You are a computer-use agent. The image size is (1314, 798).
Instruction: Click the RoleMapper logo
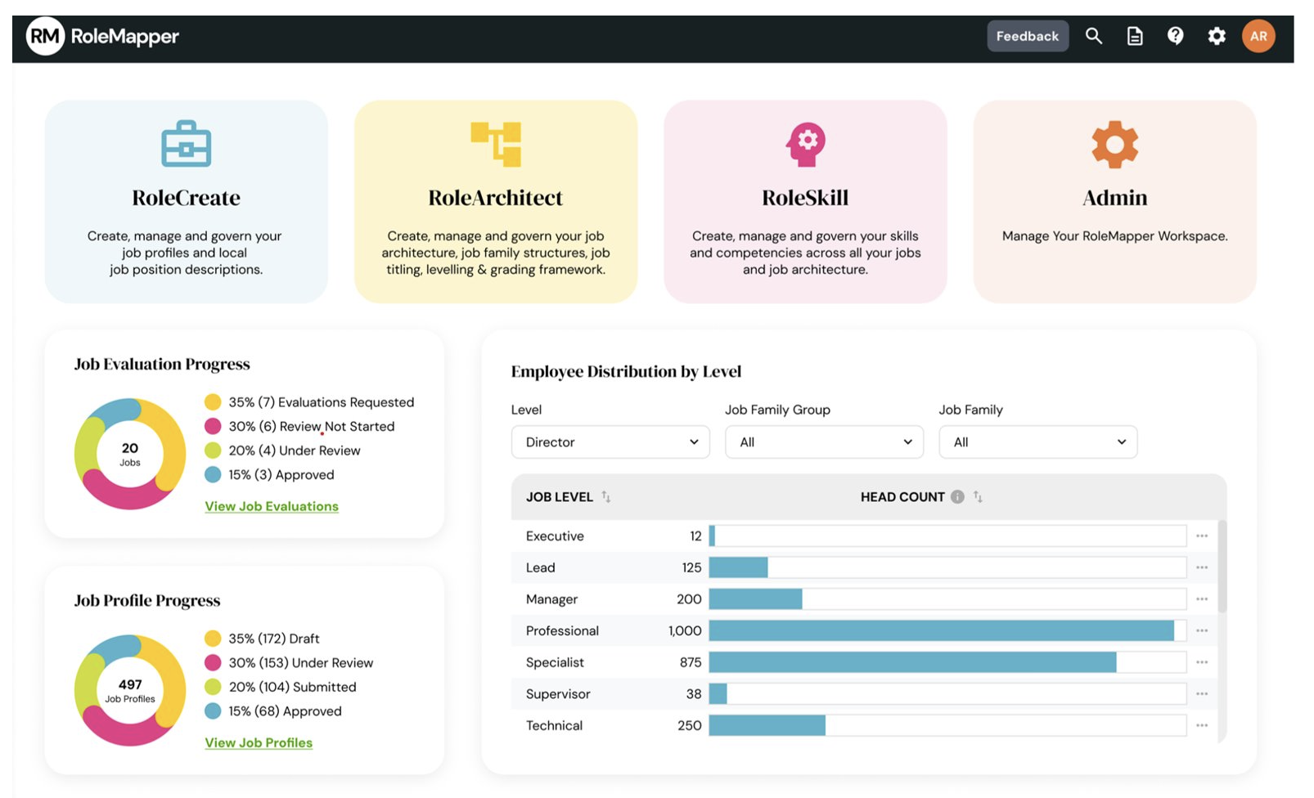[x=103, y=37]
